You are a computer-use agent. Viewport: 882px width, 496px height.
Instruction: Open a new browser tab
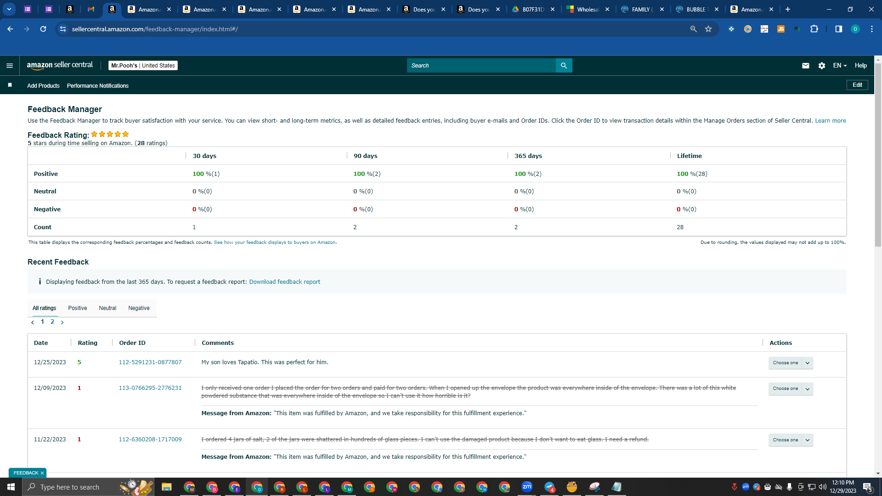click(787, 9)
